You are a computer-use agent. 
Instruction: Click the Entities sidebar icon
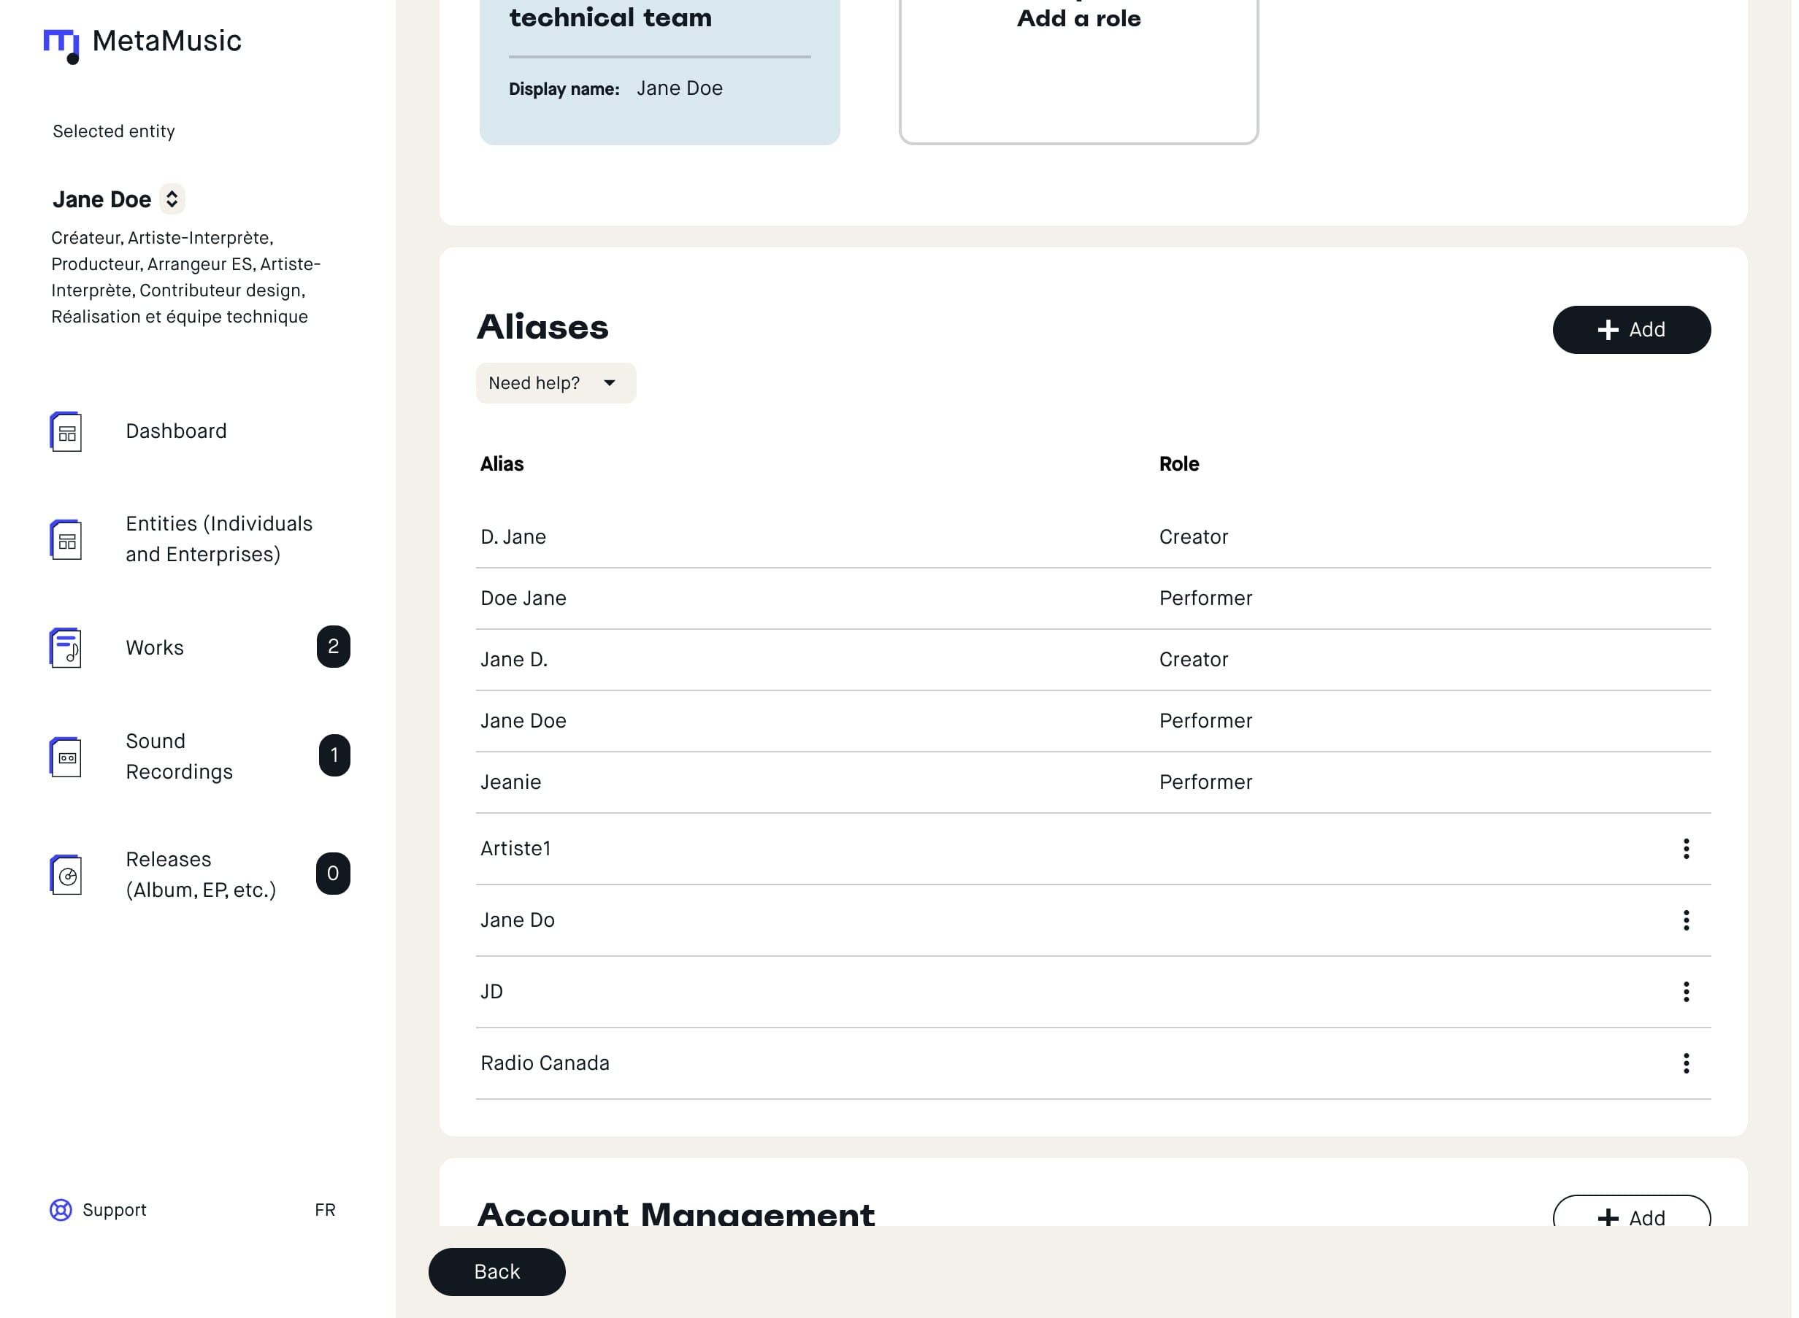point(66,540)
